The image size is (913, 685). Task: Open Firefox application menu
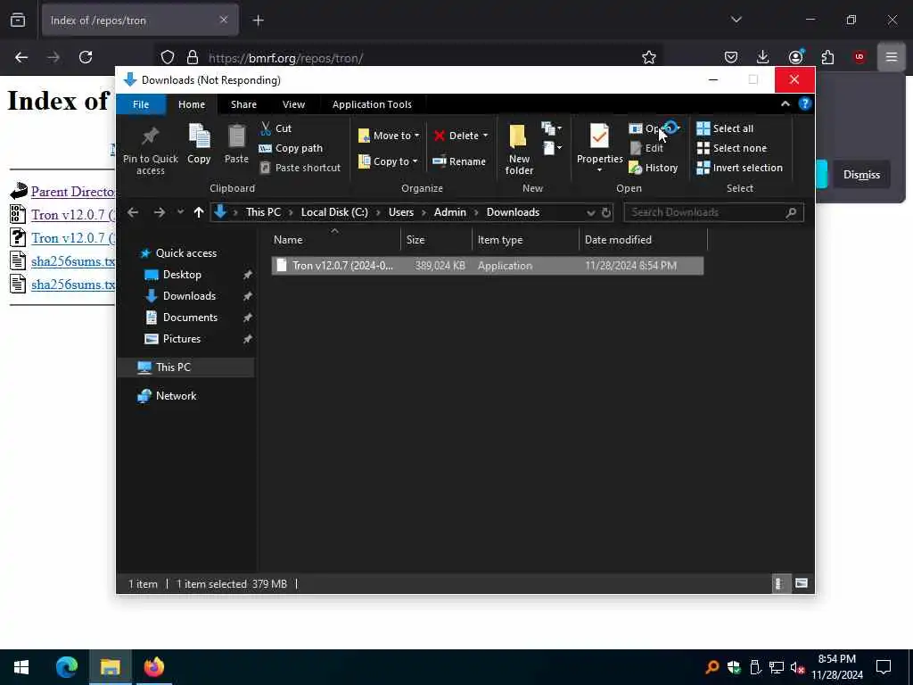click(x=891, y=57)
